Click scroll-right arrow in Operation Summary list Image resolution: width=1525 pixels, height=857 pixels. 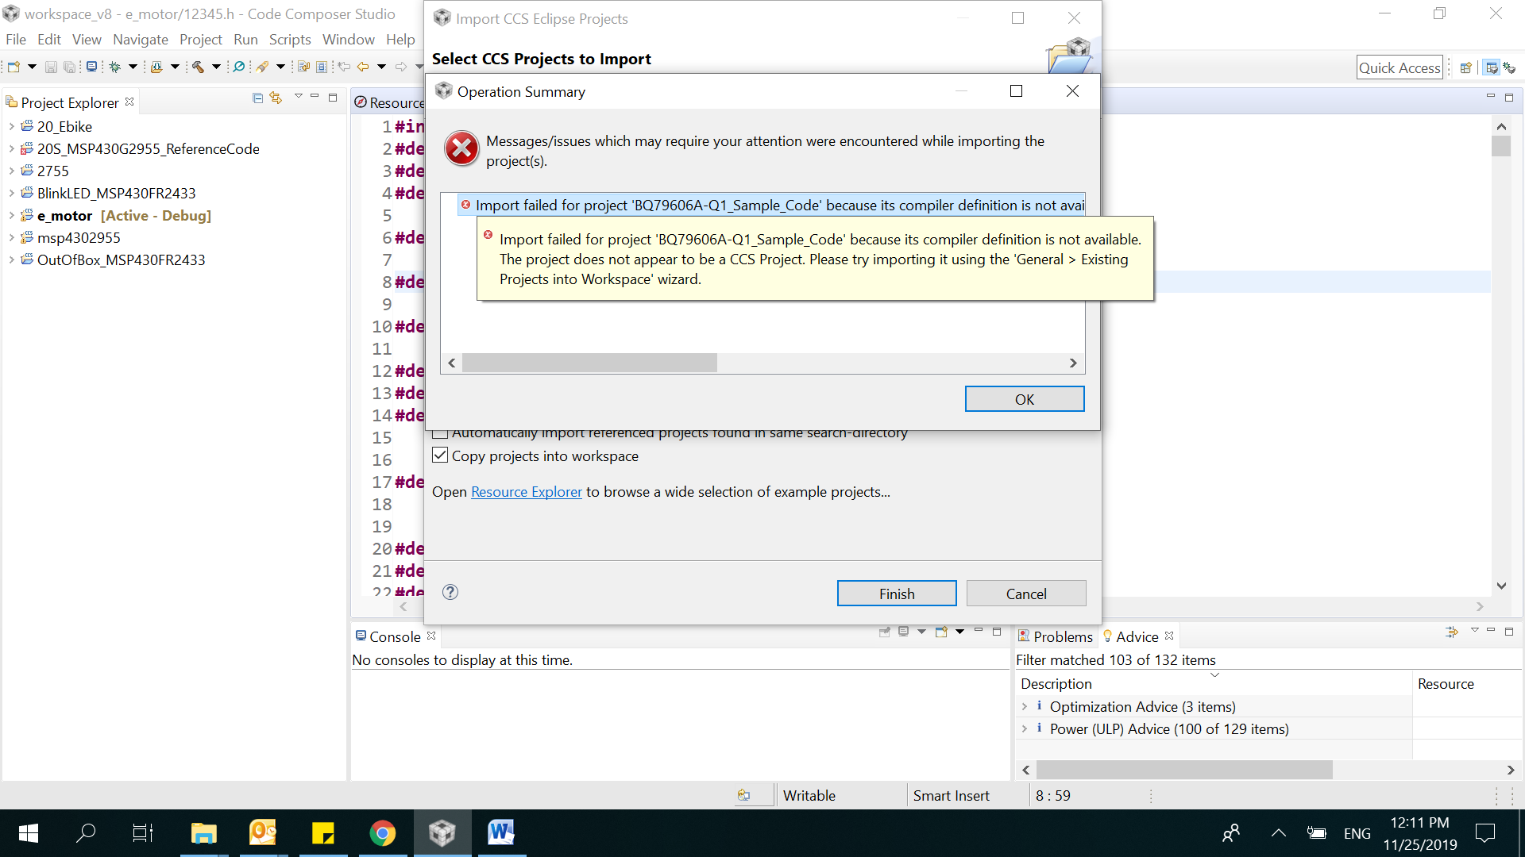pyautogui.click(x=1073, y=363)
